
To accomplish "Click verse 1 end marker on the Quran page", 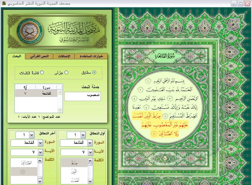I will pos(148,81).
